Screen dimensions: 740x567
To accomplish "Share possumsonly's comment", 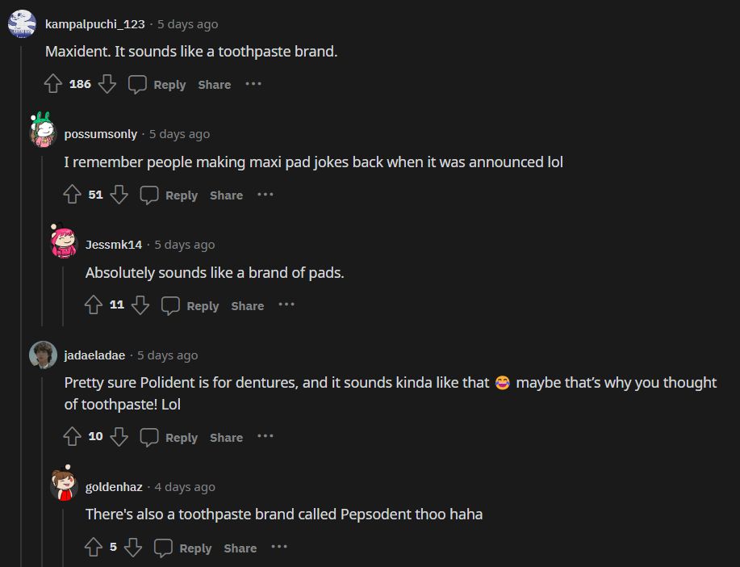I will 226,195.
